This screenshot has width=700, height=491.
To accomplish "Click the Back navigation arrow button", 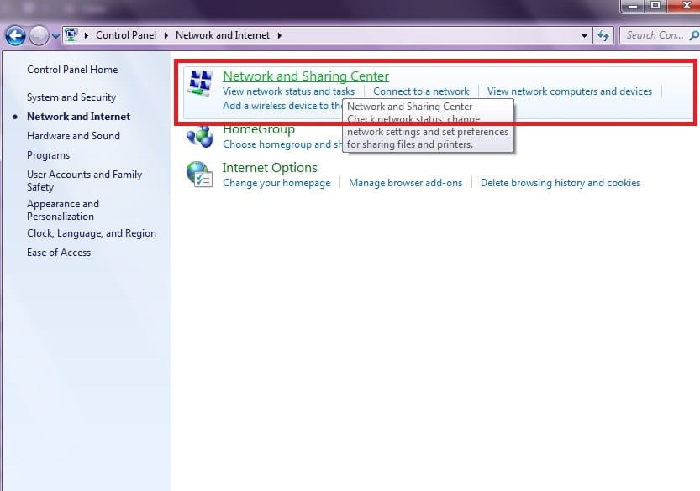I will point(15,36).
